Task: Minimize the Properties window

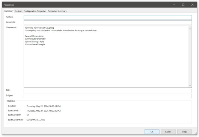Action: click(174, 5)
